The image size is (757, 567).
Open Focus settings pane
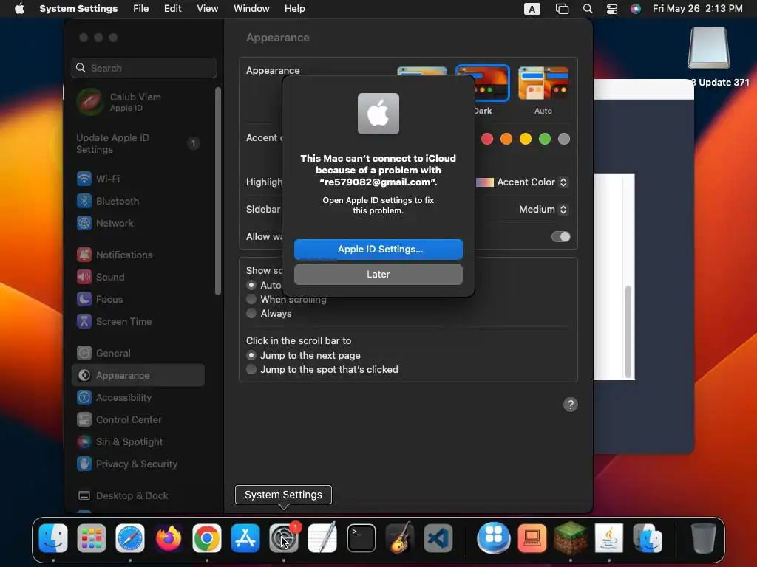(139, 299)
